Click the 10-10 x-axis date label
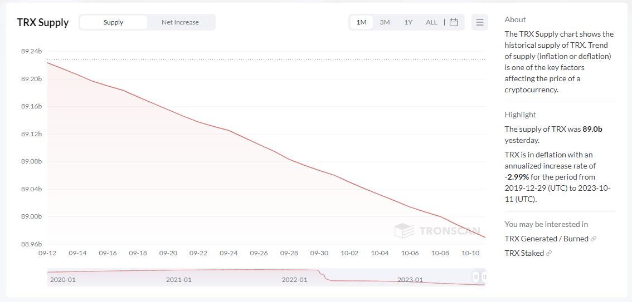The image size is (632, 302). 470,254
